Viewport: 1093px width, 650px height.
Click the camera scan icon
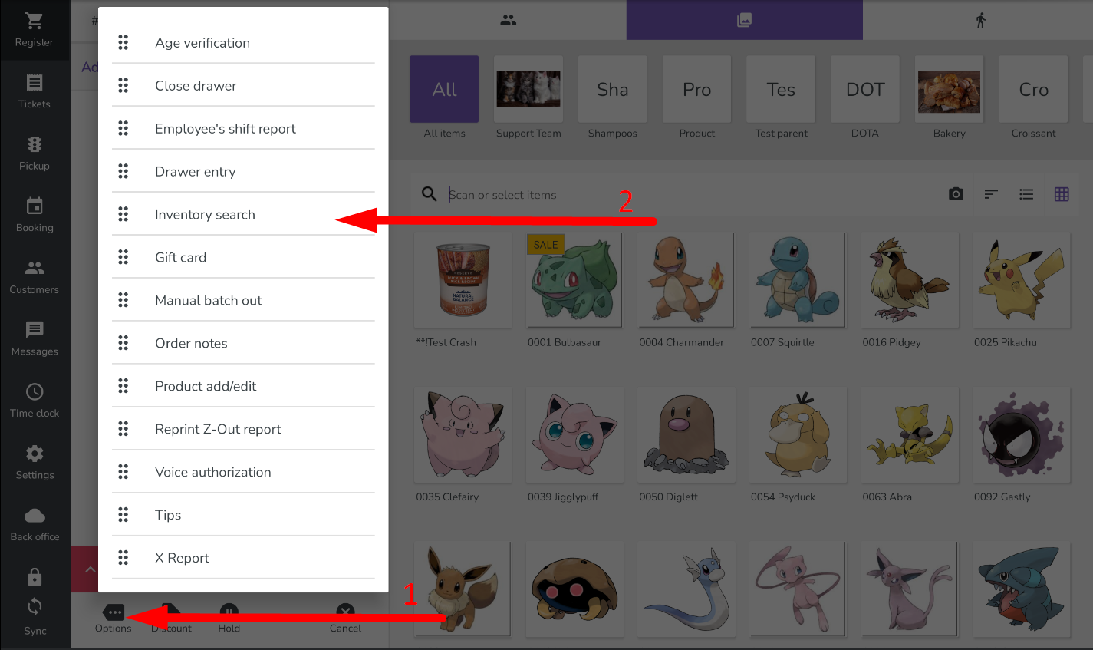coord(956,194)
